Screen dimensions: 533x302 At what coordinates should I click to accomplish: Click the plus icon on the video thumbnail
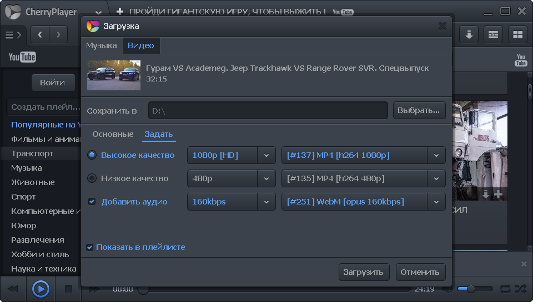[499, 194]
